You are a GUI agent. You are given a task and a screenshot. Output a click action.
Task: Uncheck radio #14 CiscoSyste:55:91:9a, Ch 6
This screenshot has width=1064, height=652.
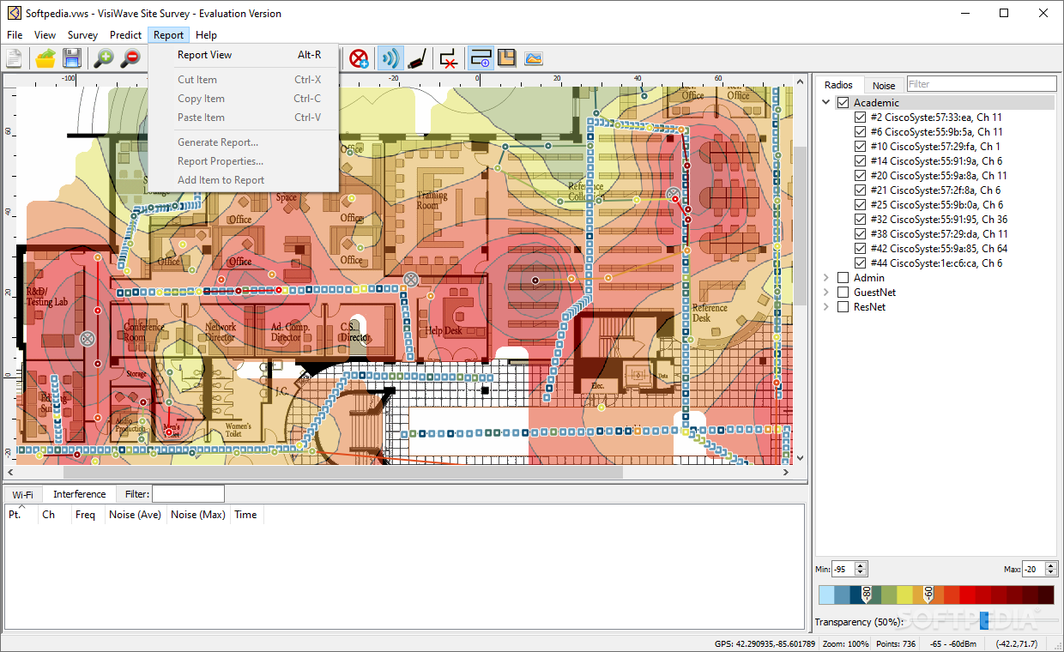(x=860, y=161)
